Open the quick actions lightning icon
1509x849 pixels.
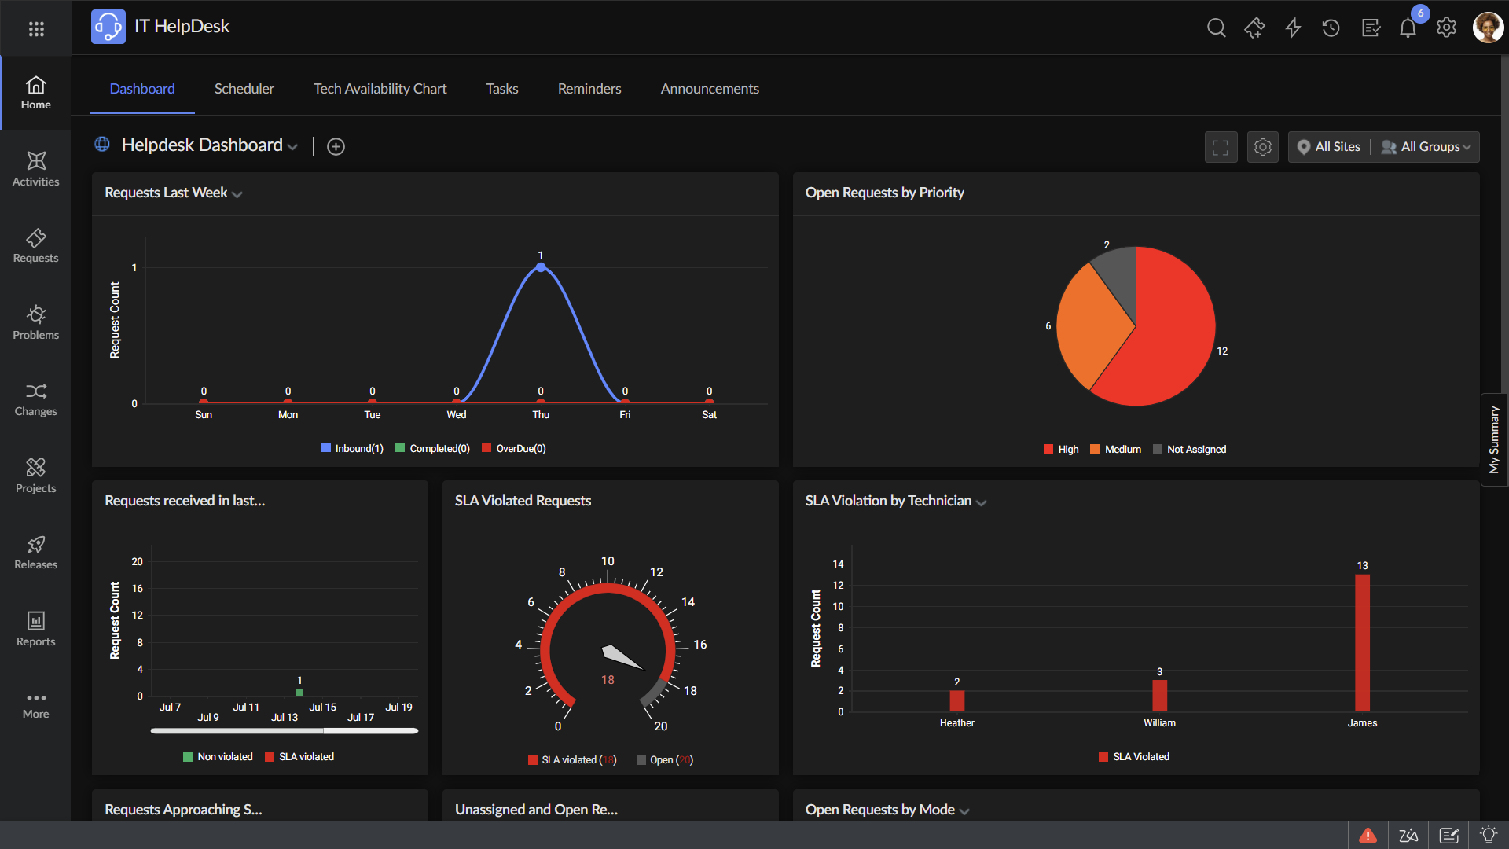point(1293,28)
